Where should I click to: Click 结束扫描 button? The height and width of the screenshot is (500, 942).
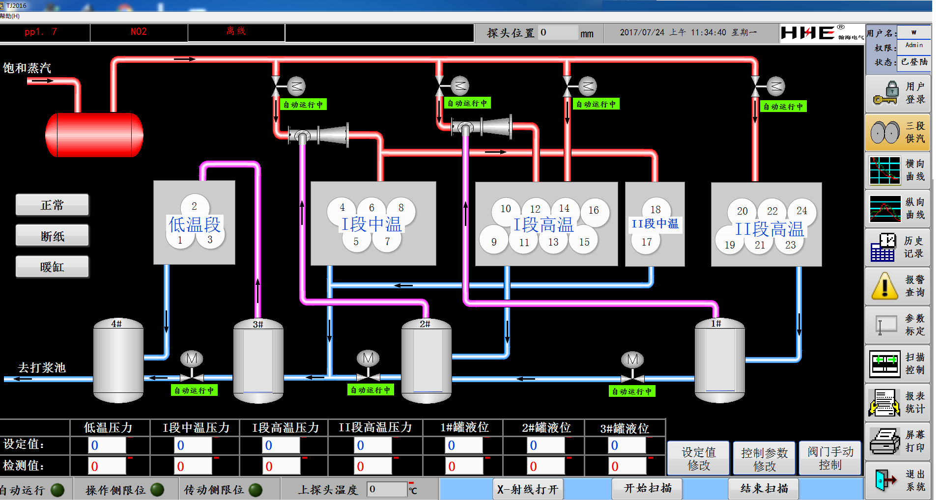pos(764,488)
